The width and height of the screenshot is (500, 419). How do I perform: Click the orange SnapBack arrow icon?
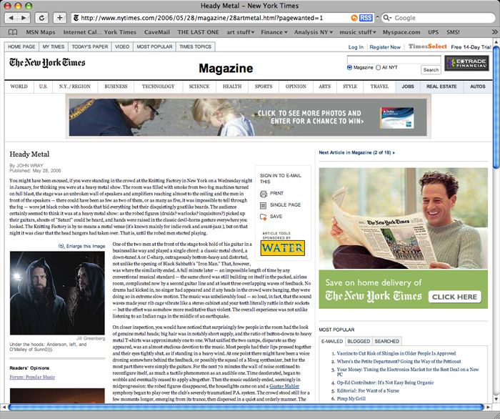(354, 18)
